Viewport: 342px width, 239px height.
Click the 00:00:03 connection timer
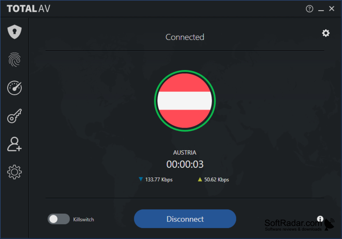tap(185, 164)
